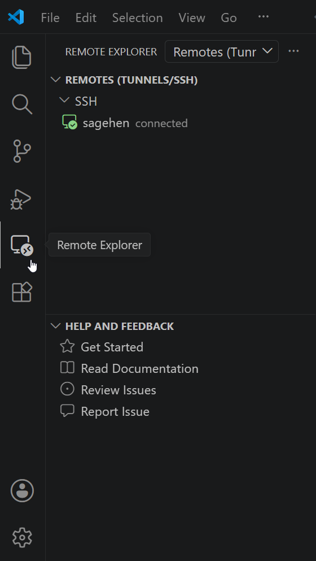Click the REMOTE EXPLORER panel title
316x561 pixels.
point(111,52)
